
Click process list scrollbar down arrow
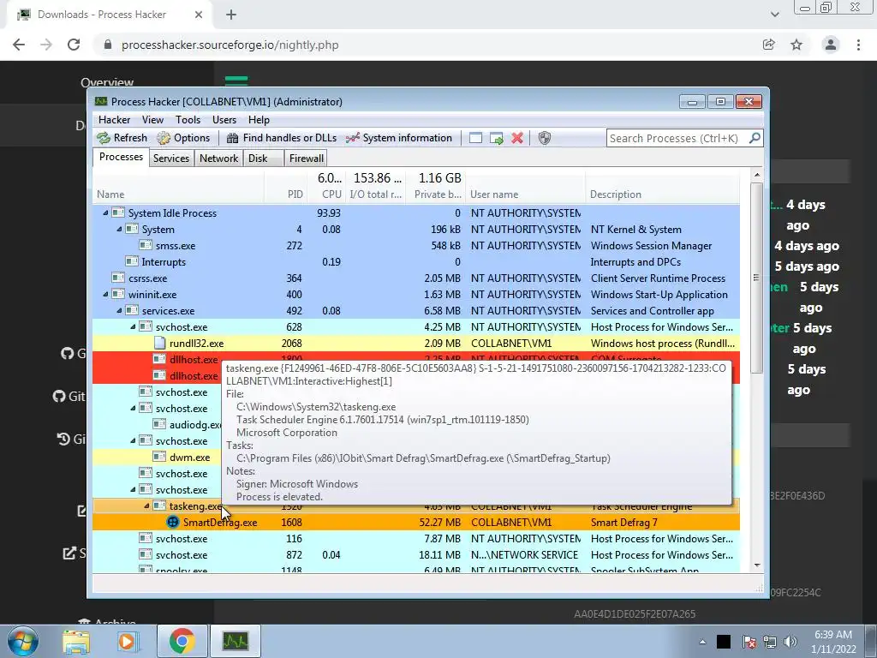click(x=757, y=565)
